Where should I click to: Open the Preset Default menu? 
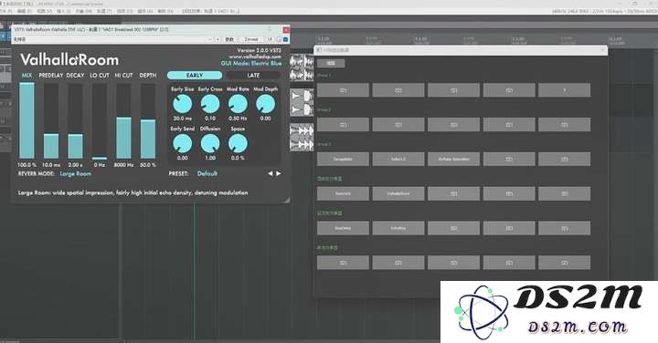pos(207,173)
